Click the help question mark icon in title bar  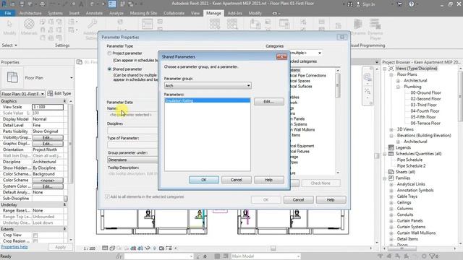tap(412, 4)
